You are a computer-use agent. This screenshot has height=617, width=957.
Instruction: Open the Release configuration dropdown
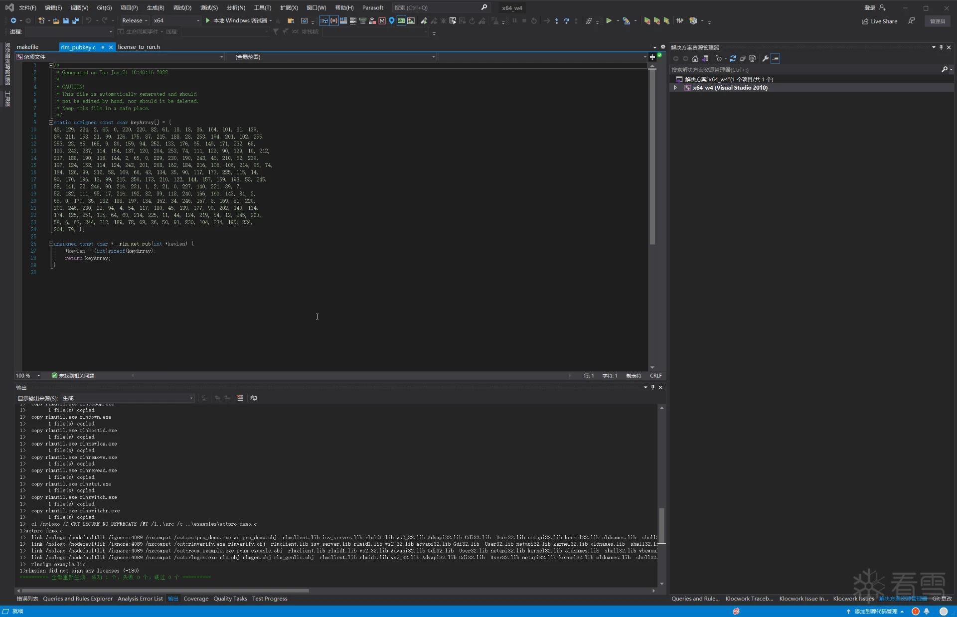pos(135,21)
